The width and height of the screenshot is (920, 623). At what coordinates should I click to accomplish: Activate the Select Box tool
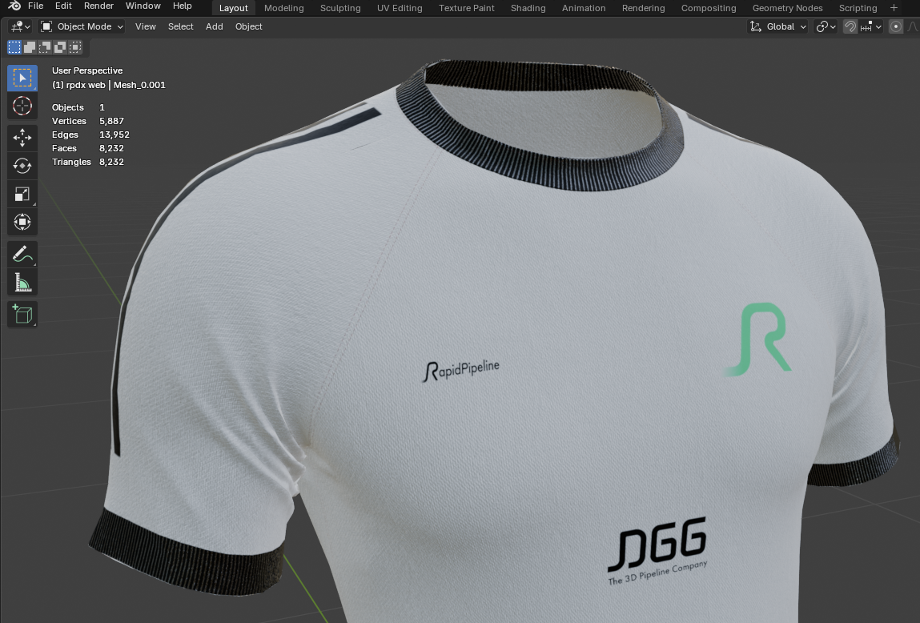pos(22,78)
